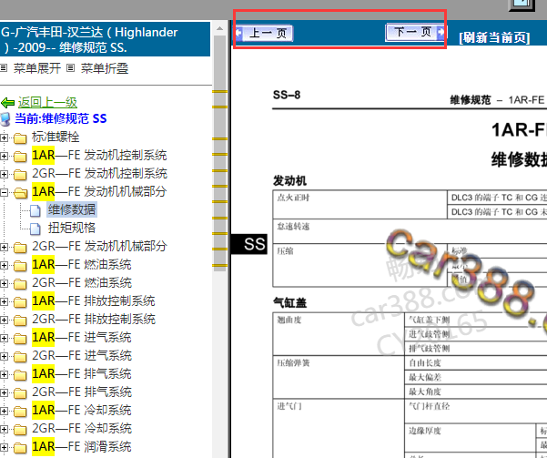Image resolution: width=547 pixels, height=458 pixels.
Task: Click 返回上一级 link
Action: (x=47, y=102)
